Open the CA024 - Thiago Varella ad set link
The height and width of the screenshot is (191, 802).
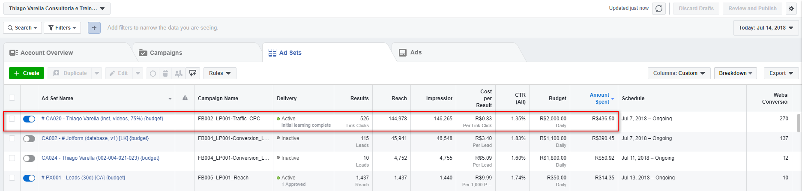pyautogui.click(x=100, y=158)
